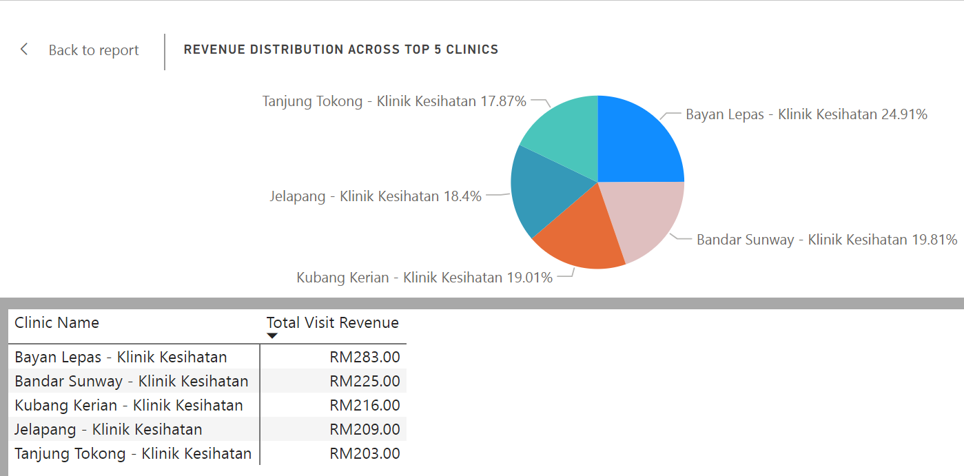The image size is (964, 476).
Task: Click the RM203.00 revenue cell
Action: 365,453
